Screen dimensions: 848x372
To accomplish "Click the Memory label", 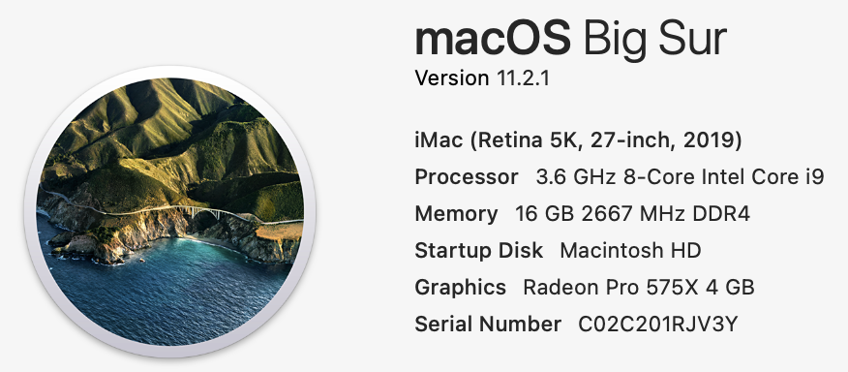I will [x=456, y=214].
